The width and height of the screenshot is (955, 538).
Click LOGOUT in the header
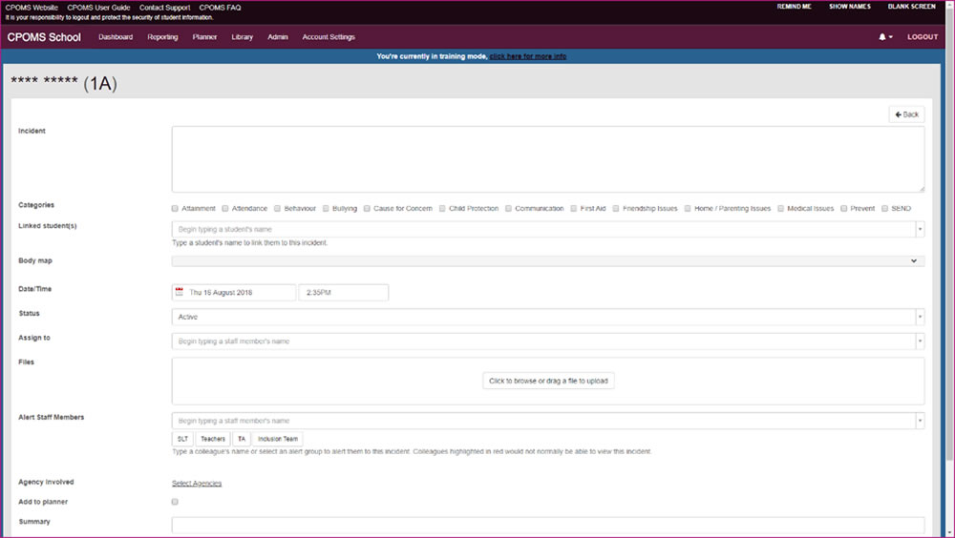923,37
